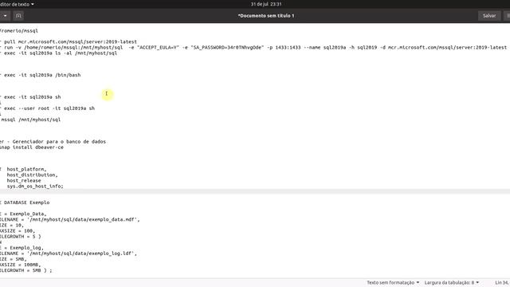510x287 pixels.
Task: Open the Editor de texto app menu
Action: pos(17,4)
